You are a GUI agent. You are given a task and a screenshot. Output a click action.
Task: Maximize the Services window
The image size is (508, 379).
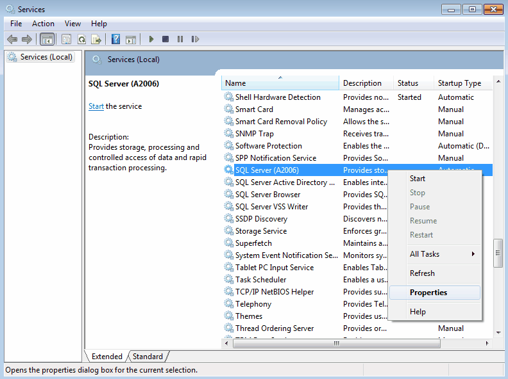coord(472,10)
